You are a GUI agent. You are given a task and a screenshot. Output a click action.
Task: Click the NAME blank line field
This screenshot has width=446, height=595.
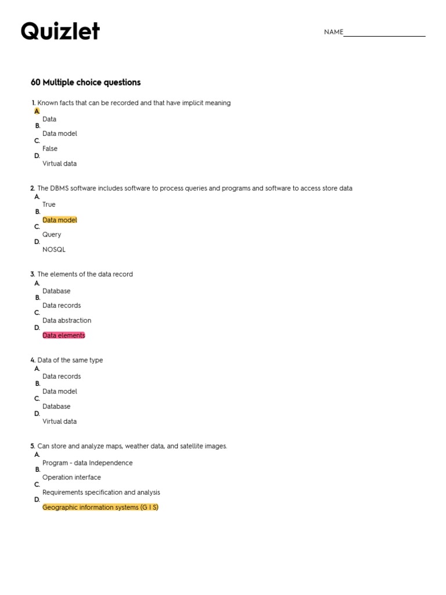(x=384, y=33)
